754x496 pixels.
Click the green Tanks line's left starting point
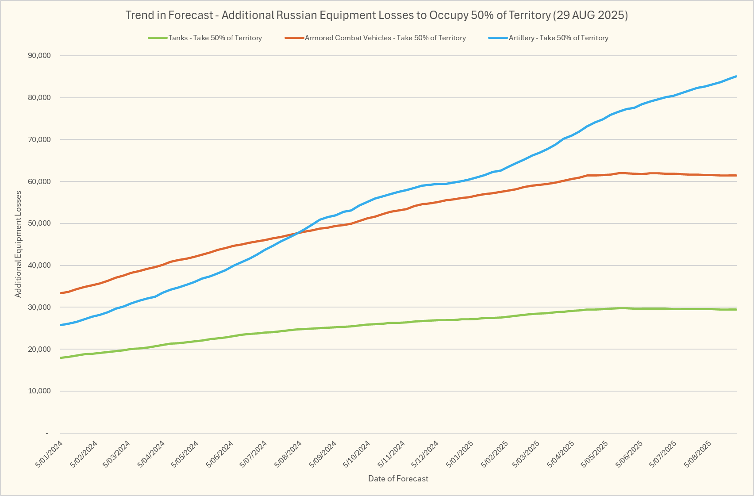tap(61, 358)
